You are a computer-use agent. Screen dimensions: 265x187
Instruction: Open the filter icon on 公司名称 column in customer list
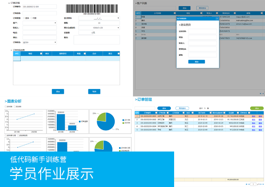click(175, 13)
